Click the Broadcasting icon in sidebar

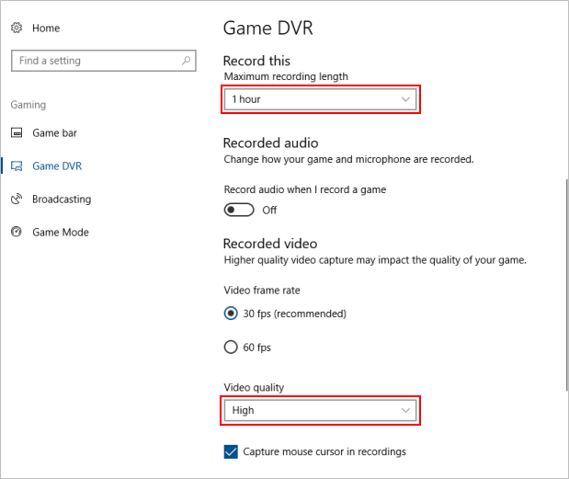coord(17,200)
